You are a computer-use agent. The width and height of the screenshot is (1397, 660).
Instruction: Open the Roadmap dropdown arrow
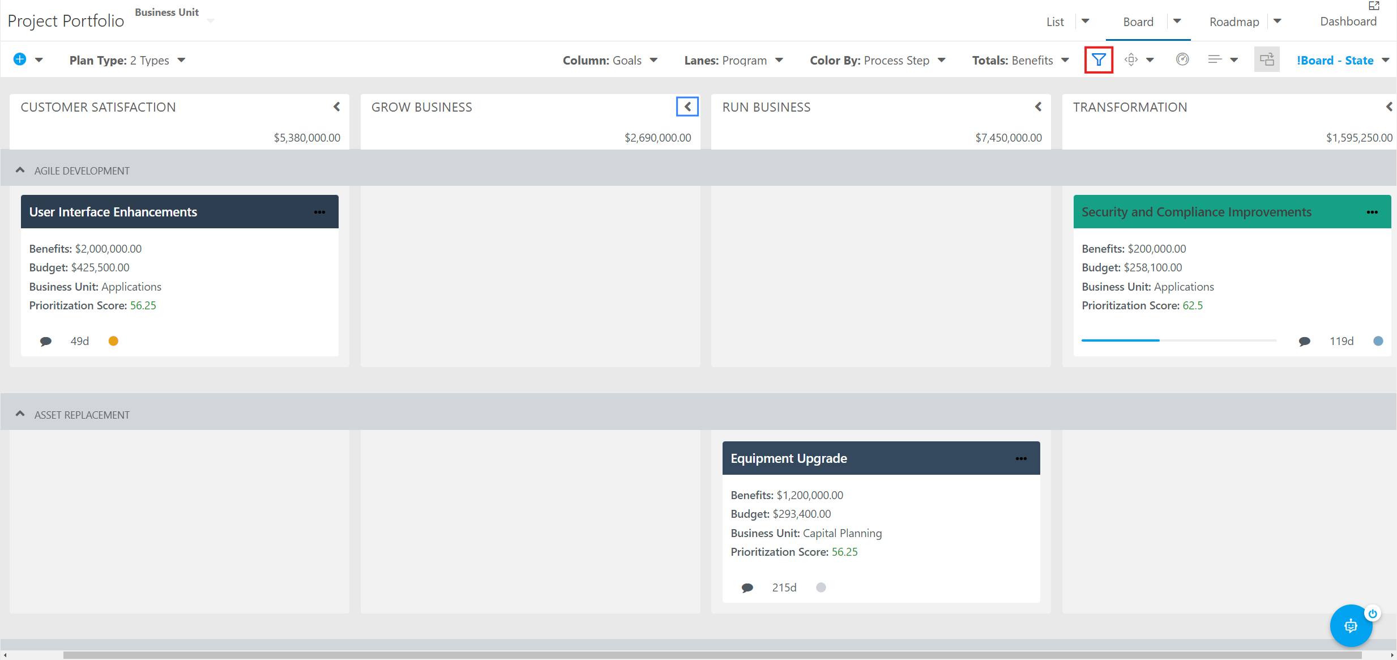coord(1278,21)
